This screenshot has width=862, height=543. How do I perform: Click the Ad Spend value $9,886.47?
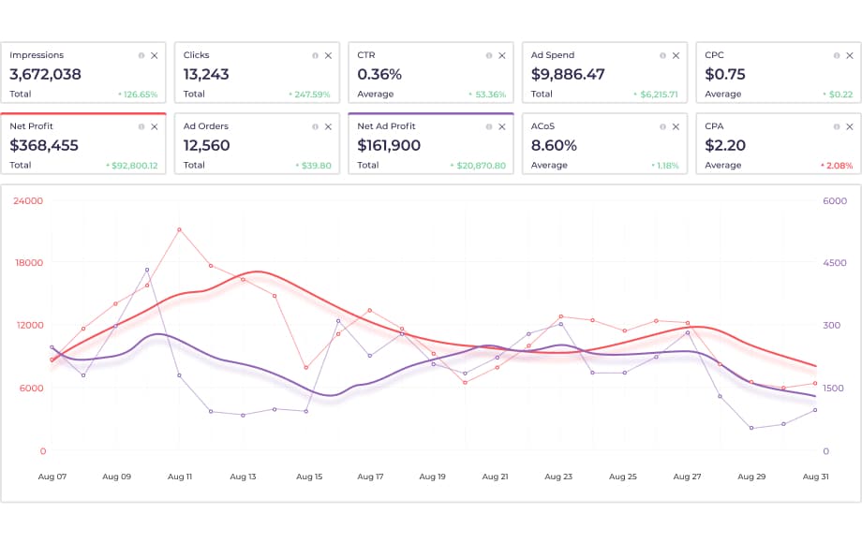tap(568, 74)
